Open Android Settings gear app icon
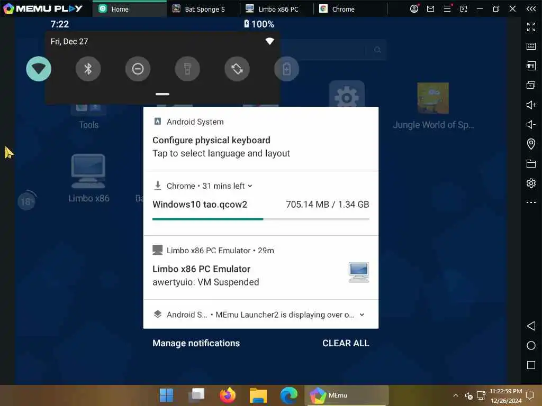 347,94
